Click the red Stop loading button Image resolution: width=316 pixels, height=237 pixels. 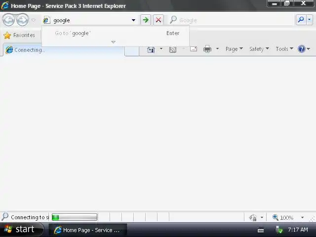pyautogui.click(x=158, y=20)
